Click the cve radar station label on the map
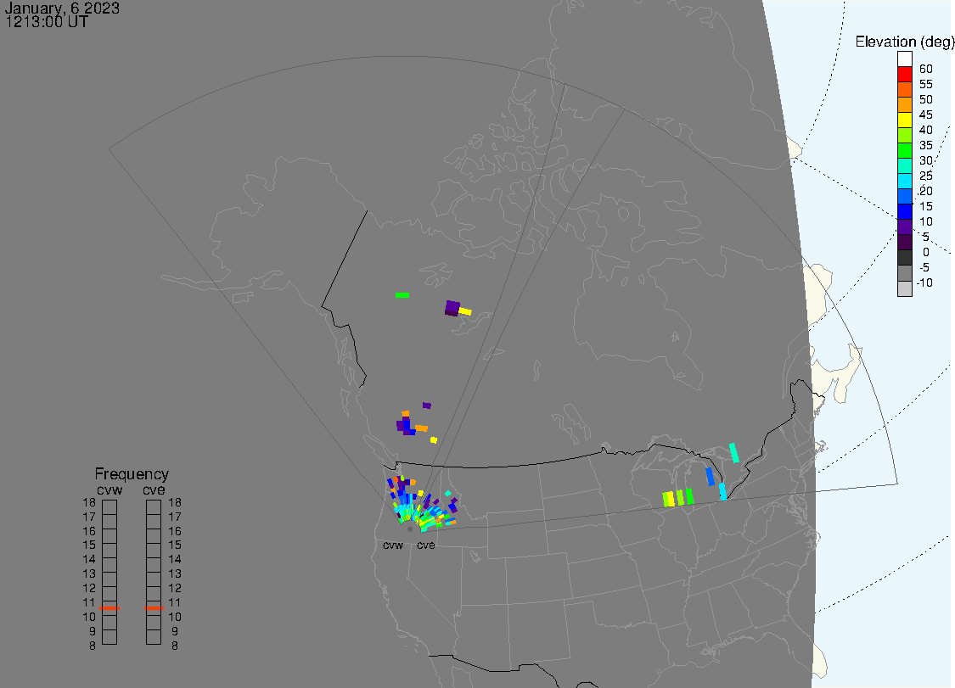The image size is (955, 688). [x=425, y=545]
